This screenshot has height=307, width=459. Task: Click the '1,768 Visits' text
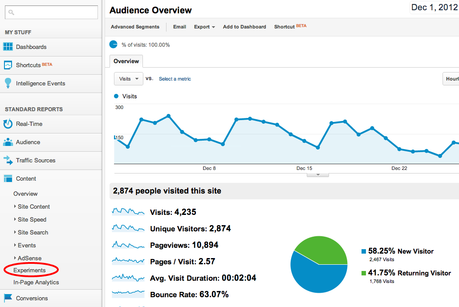point(382,281)
